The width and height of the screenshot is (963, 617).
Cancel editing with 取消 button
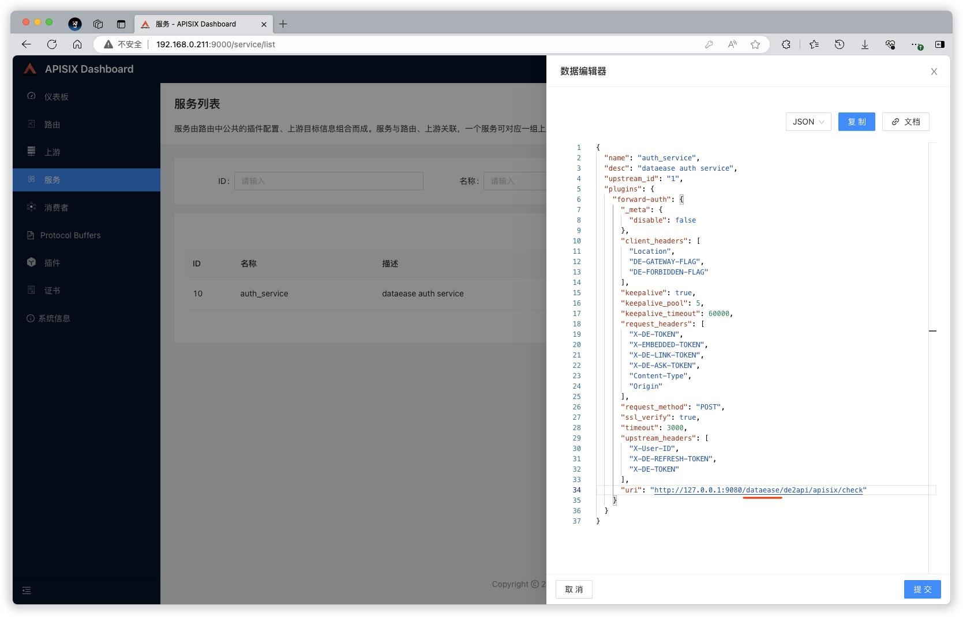(x=574, y=589)
